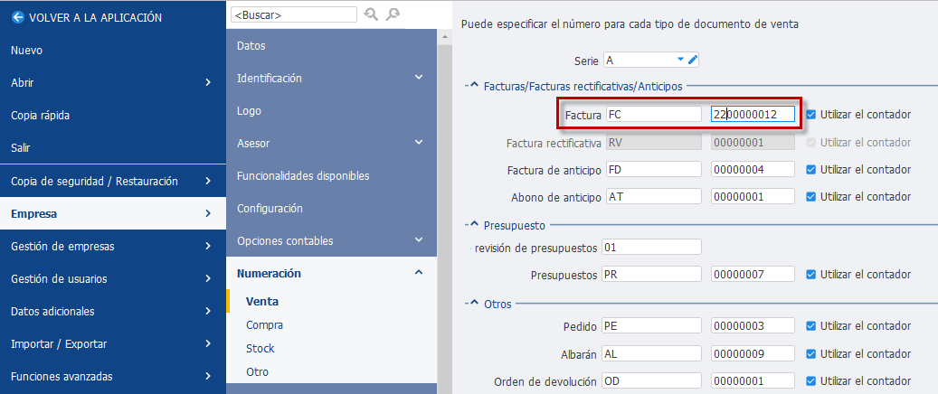938x394 pixels.
Task: Toggle Utilizar el contador for Presupuestos
Action: [x=810, y=275]
